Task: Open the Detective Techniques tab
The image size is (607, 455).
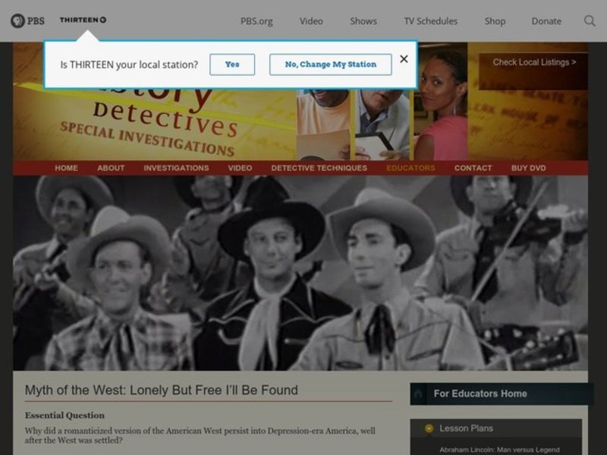Action: (x=319, y=168)
